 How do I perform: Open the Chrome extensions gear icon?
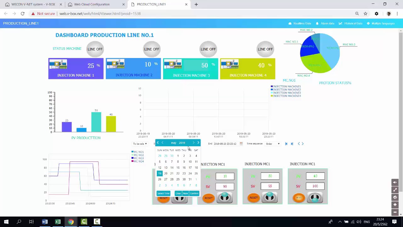(x=377, y=14)
